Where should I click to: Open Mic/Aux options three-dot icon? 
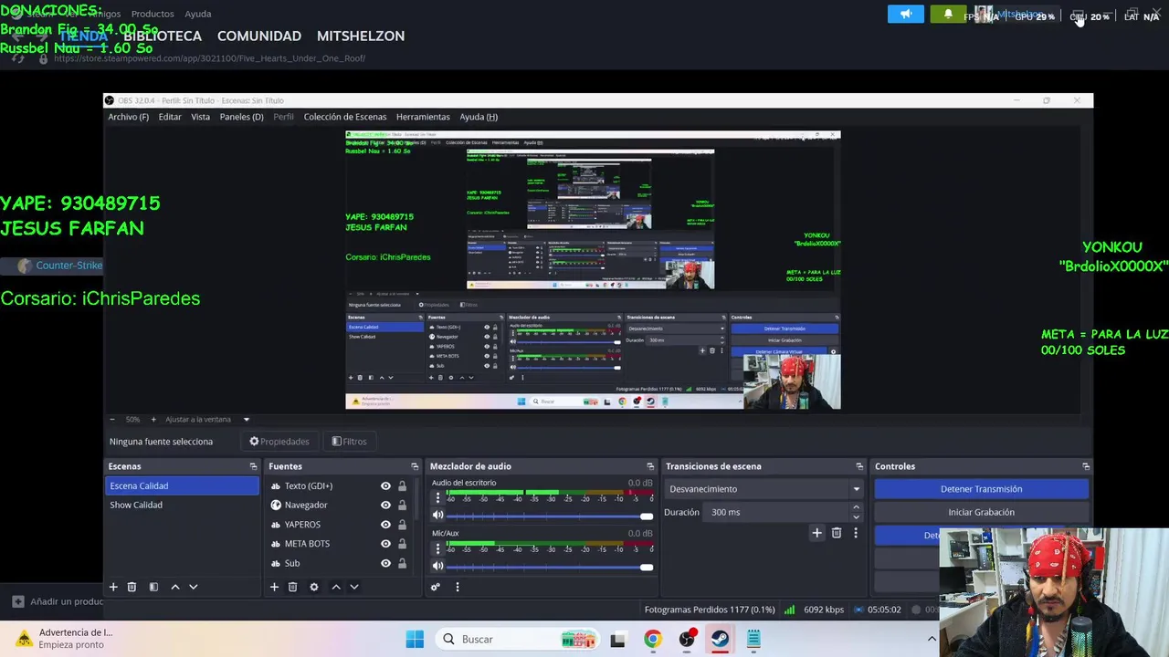(437, 547)
